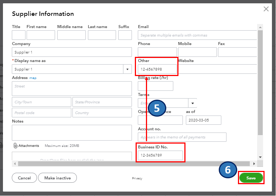This screenshot has height=196, width=276.
Task: Open the Privacy link
Action: 137,178
